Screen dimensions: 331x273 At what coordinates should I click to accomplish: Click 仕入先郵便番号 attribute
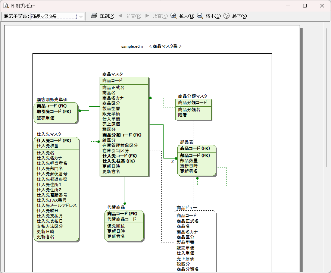[x=52, y=174]
